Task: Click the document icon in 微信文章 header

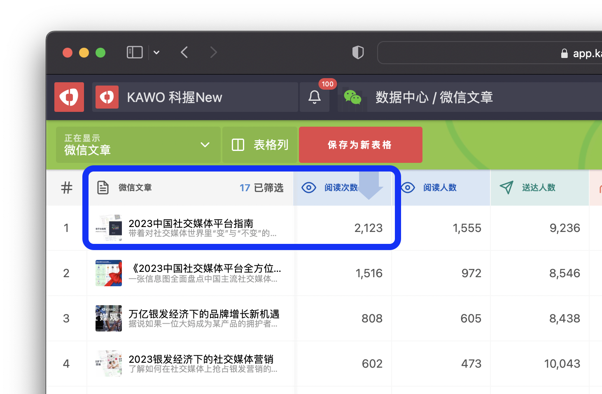Action: click(103, 188)
